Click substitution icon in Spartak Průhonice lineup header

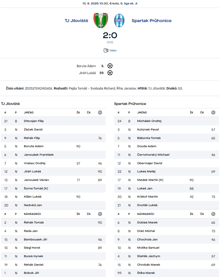tap(213, 113)
